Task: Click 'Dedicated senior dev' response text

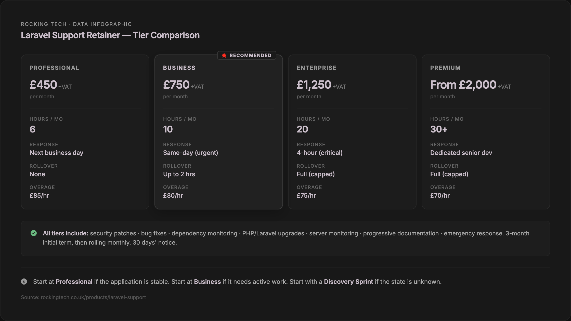Action: [461, 153]
